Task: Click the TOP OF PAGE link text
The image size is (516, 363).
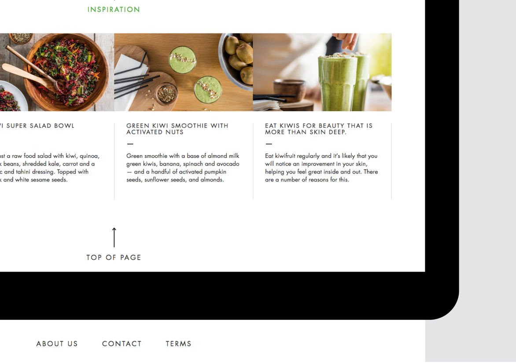Action: click(x=114, y=258)
